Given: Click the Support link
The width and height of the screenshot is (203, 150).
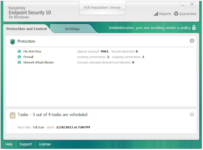Looking at the screenshot, I should 25,144.
